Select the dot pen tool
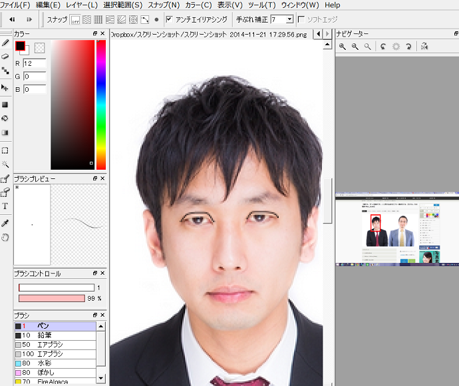This screenshot has height=386, width=459. (x=5, y=71)
